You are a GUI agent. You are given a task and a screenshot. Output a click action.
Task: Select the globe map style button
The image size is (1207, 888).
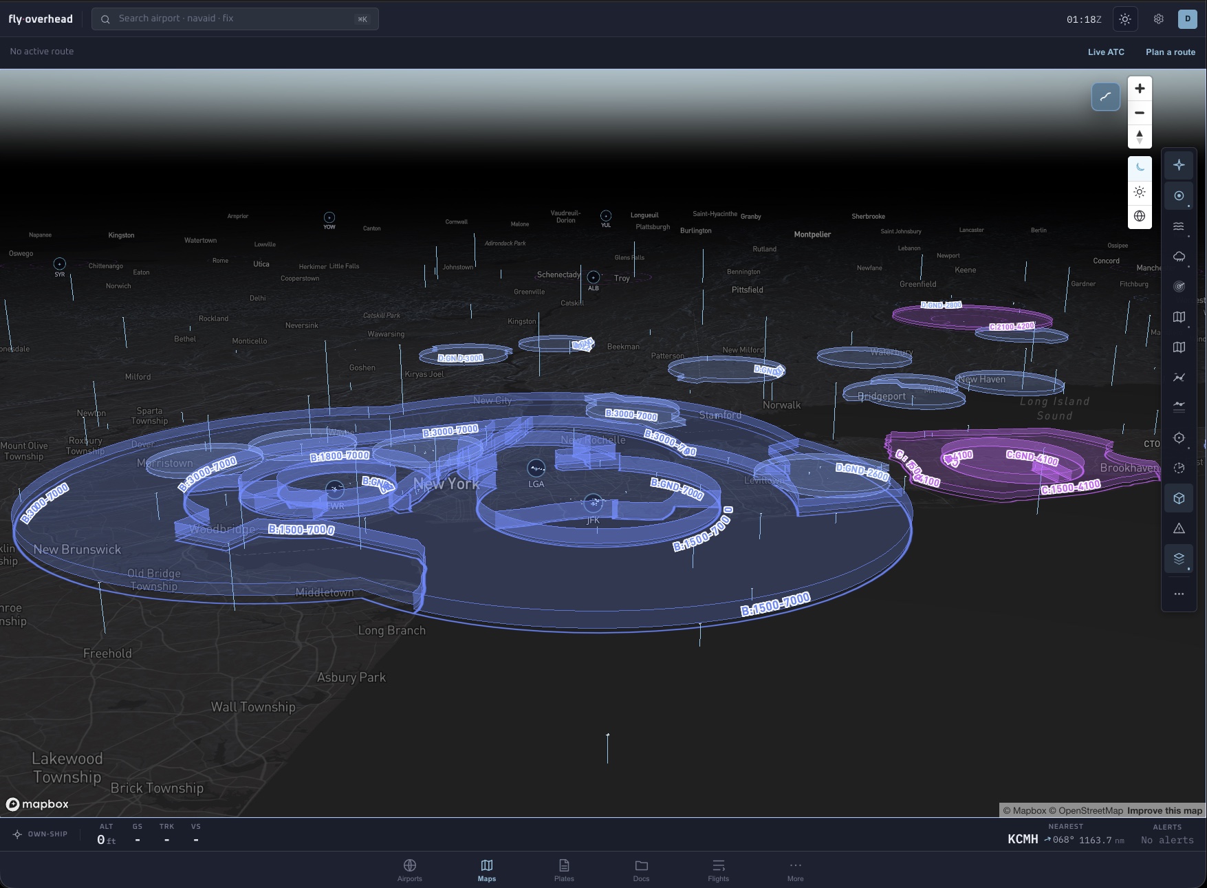coord(1140,216)
